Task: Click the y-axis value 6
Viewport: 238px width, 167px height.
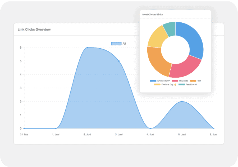Action: [x=20, y=47]
